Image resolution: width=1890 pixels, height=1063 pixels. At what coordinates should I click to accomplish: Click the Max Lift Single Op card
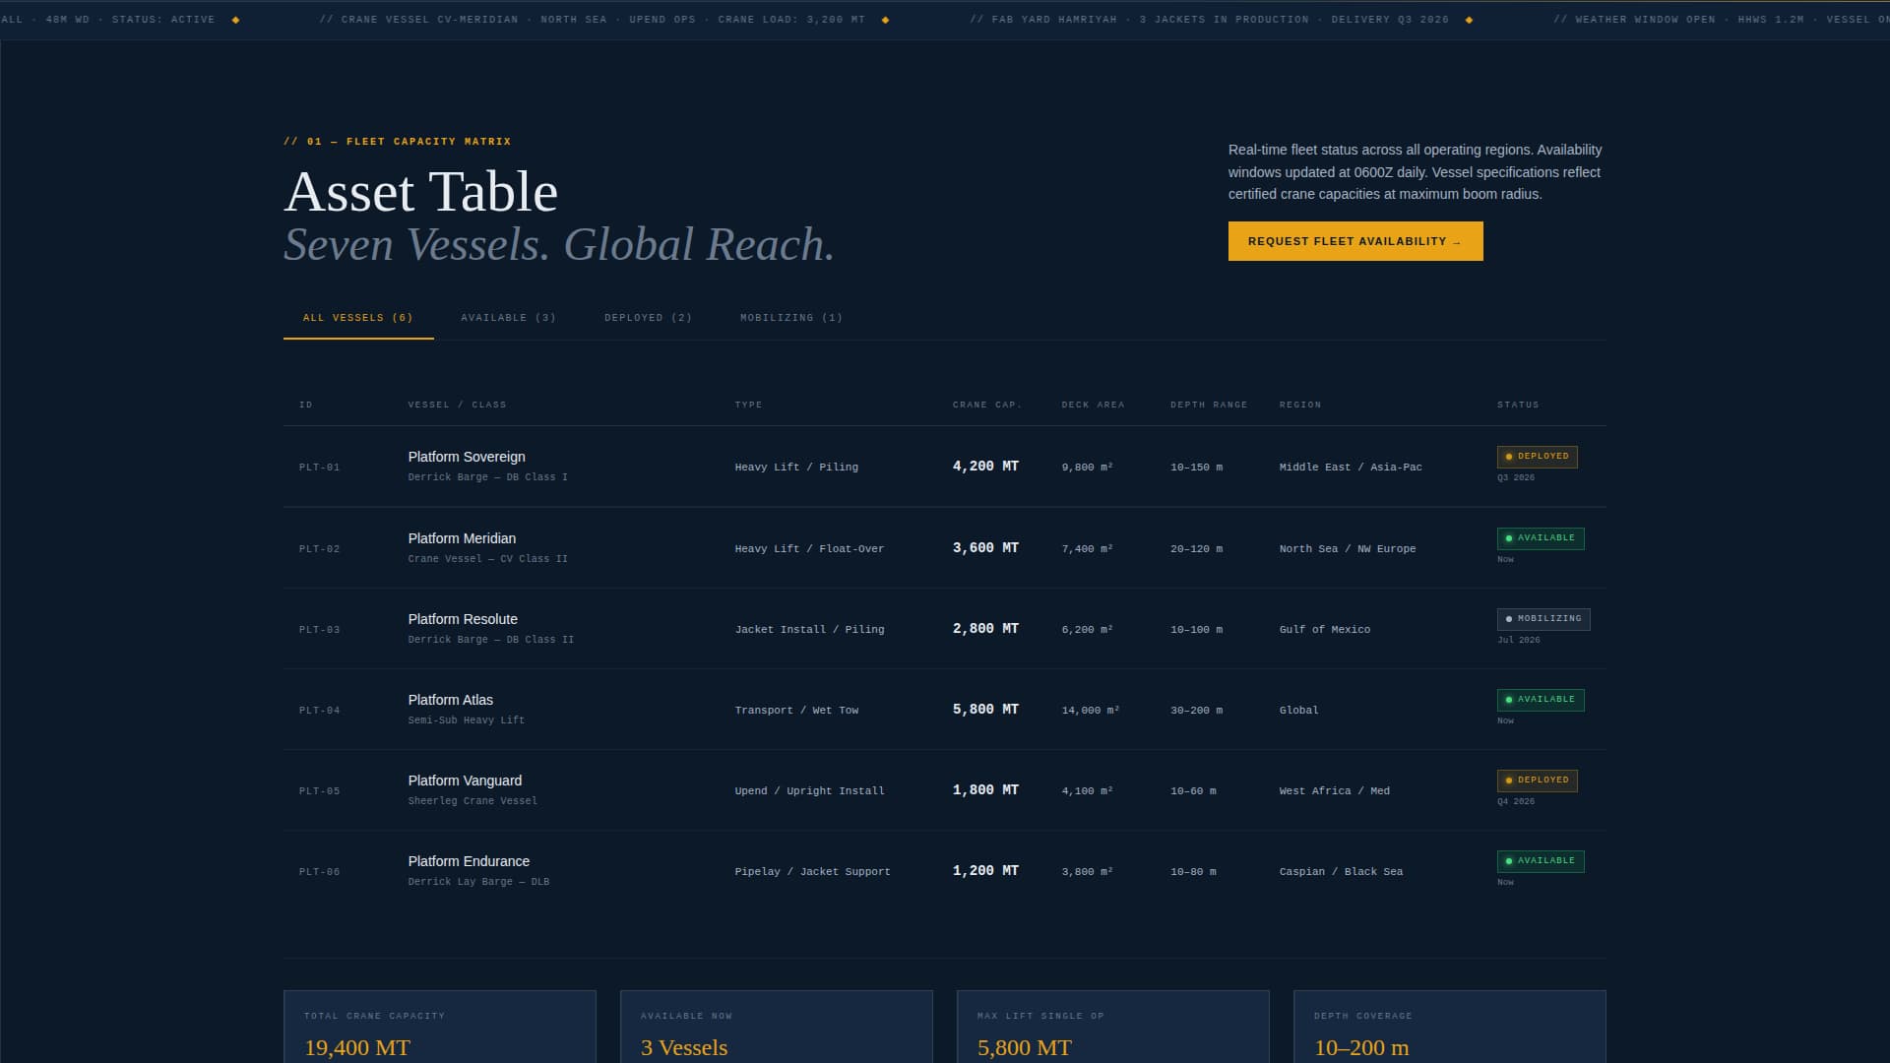point(1112,1029)
